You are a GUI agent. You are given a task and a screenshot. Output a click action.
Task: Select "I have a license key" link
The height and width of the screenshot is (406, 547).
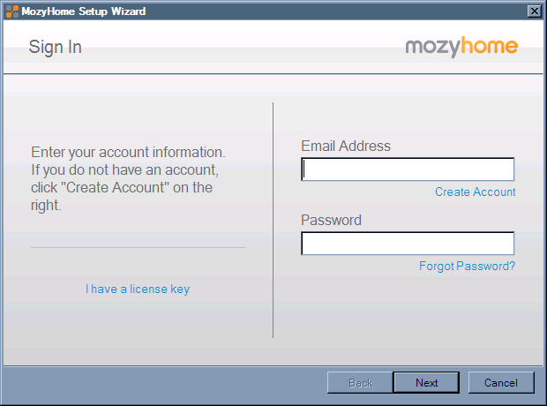click(x=138, y=289)
